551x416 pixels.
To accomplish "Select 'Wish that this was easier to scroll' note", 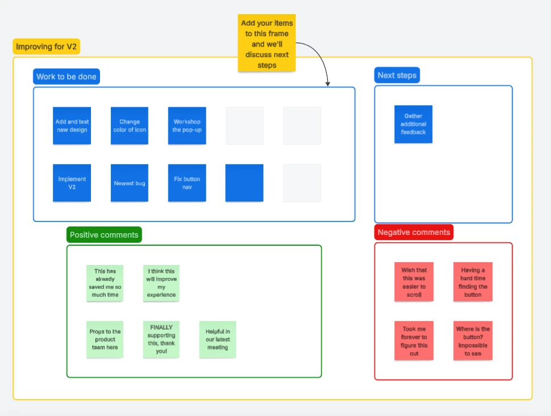I will click(x=414, y=281).
